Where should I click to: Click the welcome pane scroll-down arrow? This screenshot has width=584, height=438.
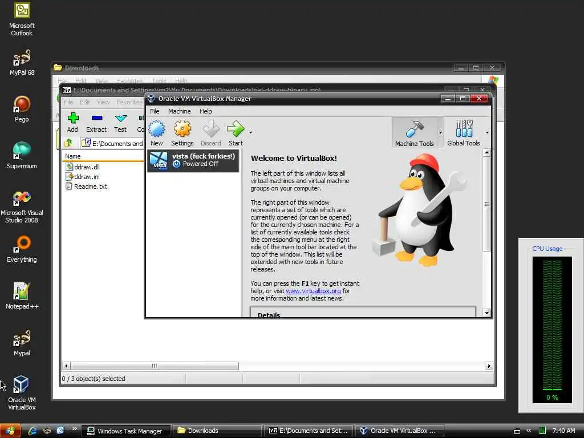(486, 313)
